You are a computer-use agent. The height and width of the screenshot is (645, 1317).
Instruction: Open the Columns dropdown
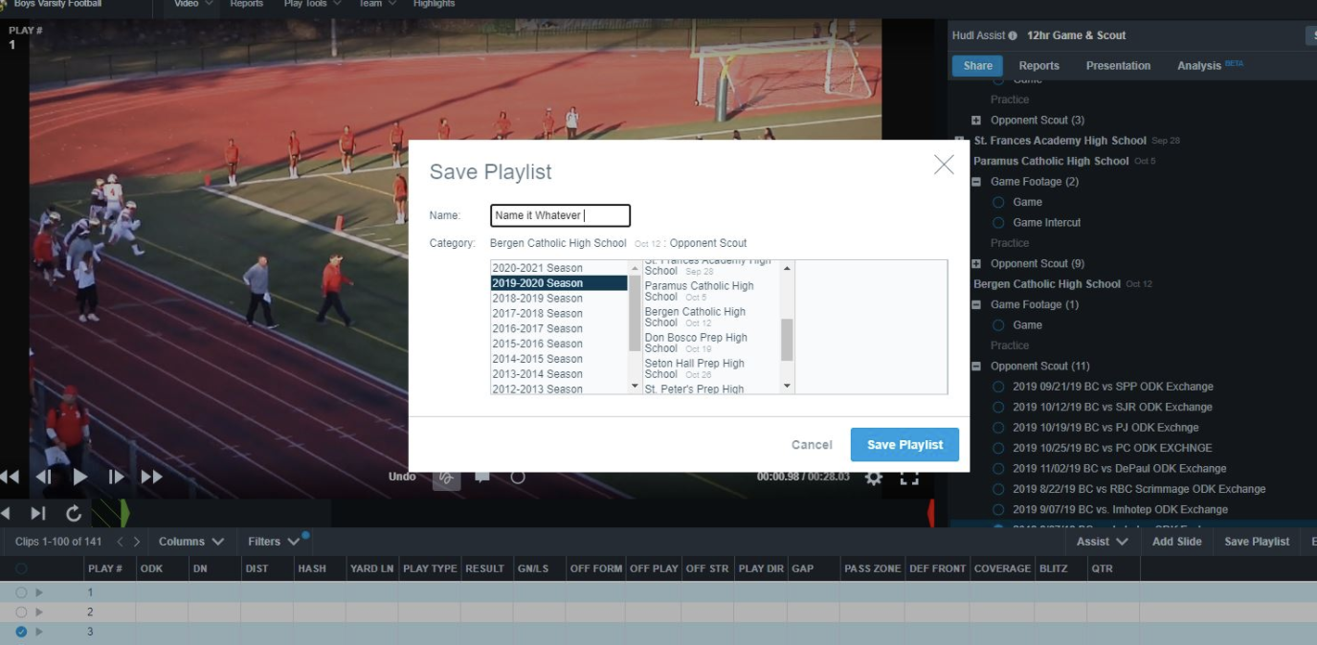[x=191, y=542]
